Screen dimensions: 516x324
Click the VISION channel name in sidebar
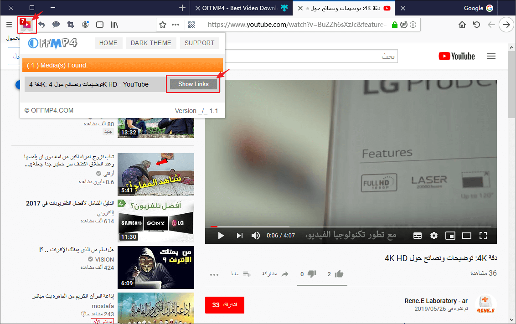[x=104, y=260]
